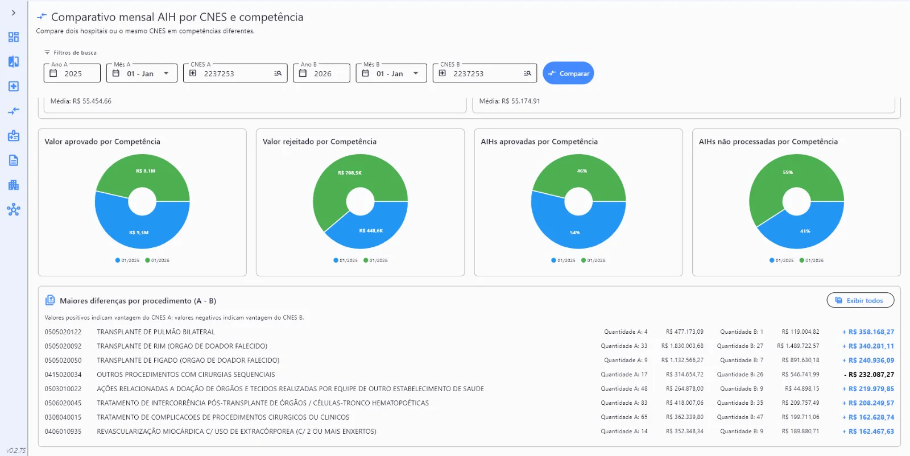910x456 pixels.
Task: Open the buildings icon in sidebar
Action: pyautogui.click(x=14, y=185)
